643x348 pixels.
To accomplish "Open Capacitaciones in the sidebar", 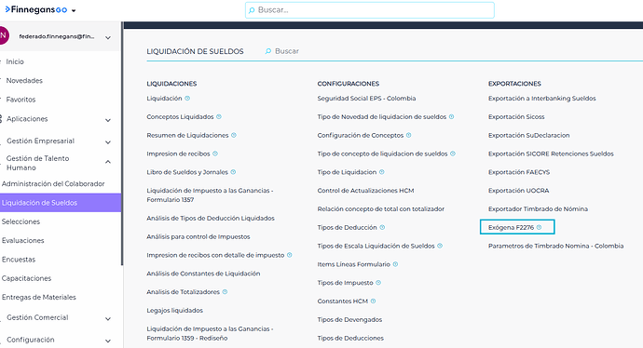I will [x=27, y=278].
